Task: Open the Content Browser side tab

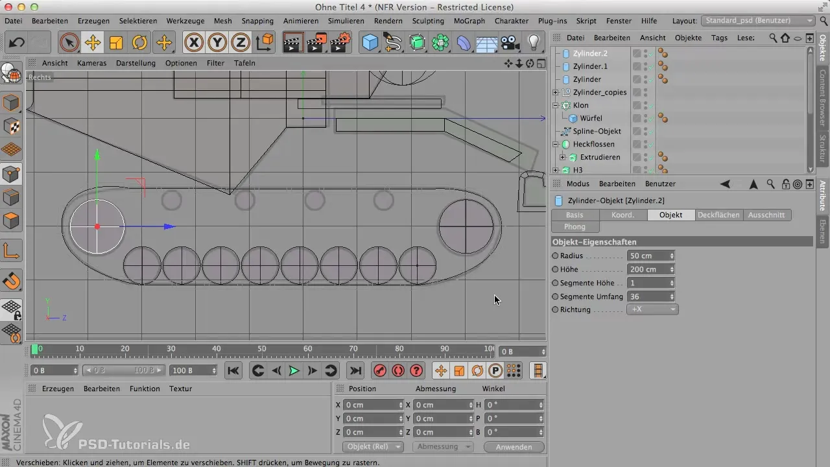Action: tap(823, 97)
